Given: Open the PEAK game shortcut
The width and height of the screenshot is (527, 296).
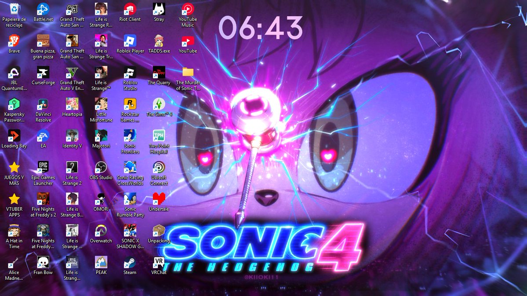Looking at the screenshot, I should point(101,263).
